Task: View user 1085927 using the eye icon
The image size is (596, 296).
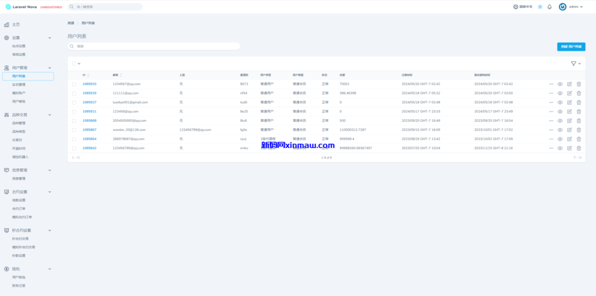Action: click(x=560, y=102)
